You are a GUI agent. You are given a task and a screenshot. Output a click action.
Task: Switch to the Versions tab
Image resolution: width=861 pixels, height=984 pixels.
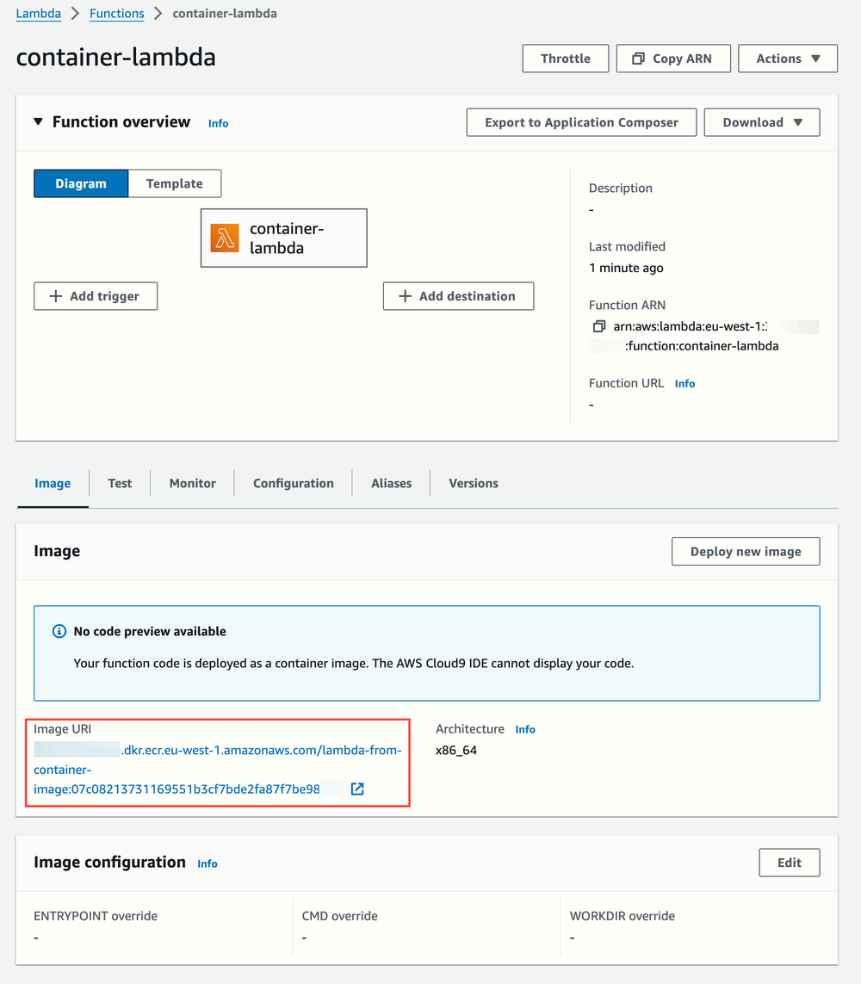pos(473,483)
